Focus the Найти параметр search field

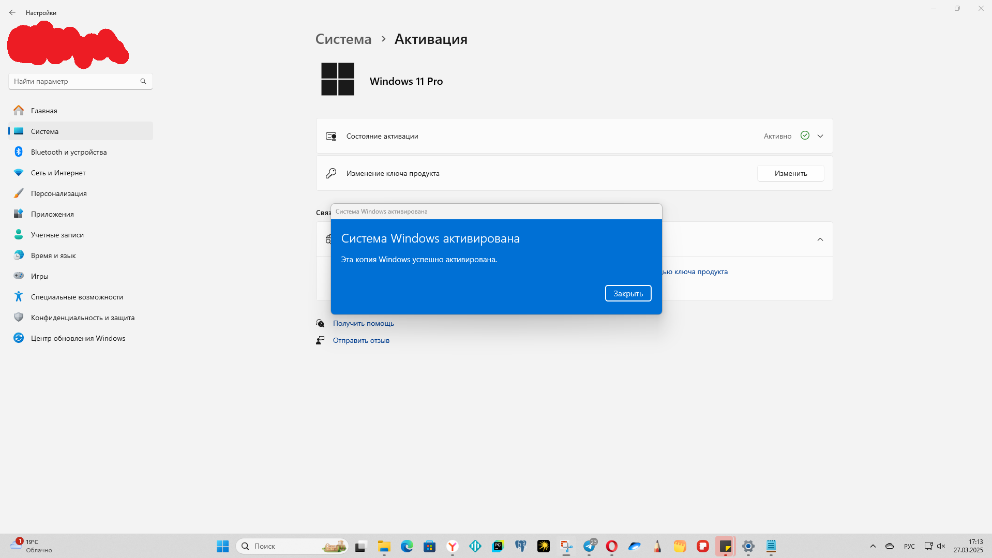coord(80,81)
